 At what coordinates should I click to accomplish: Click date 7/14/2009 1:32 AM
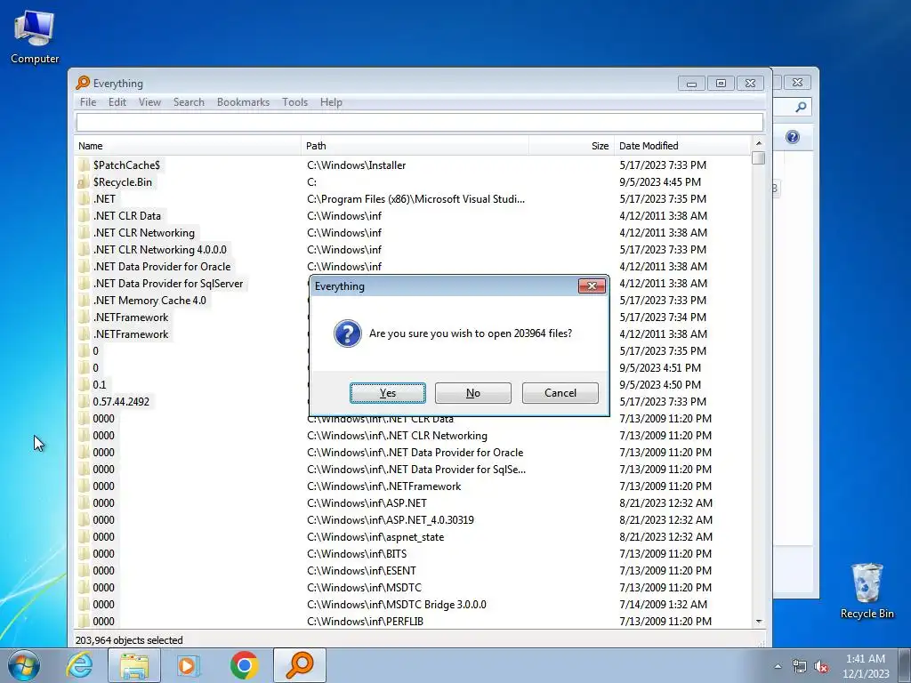point(663,605)
